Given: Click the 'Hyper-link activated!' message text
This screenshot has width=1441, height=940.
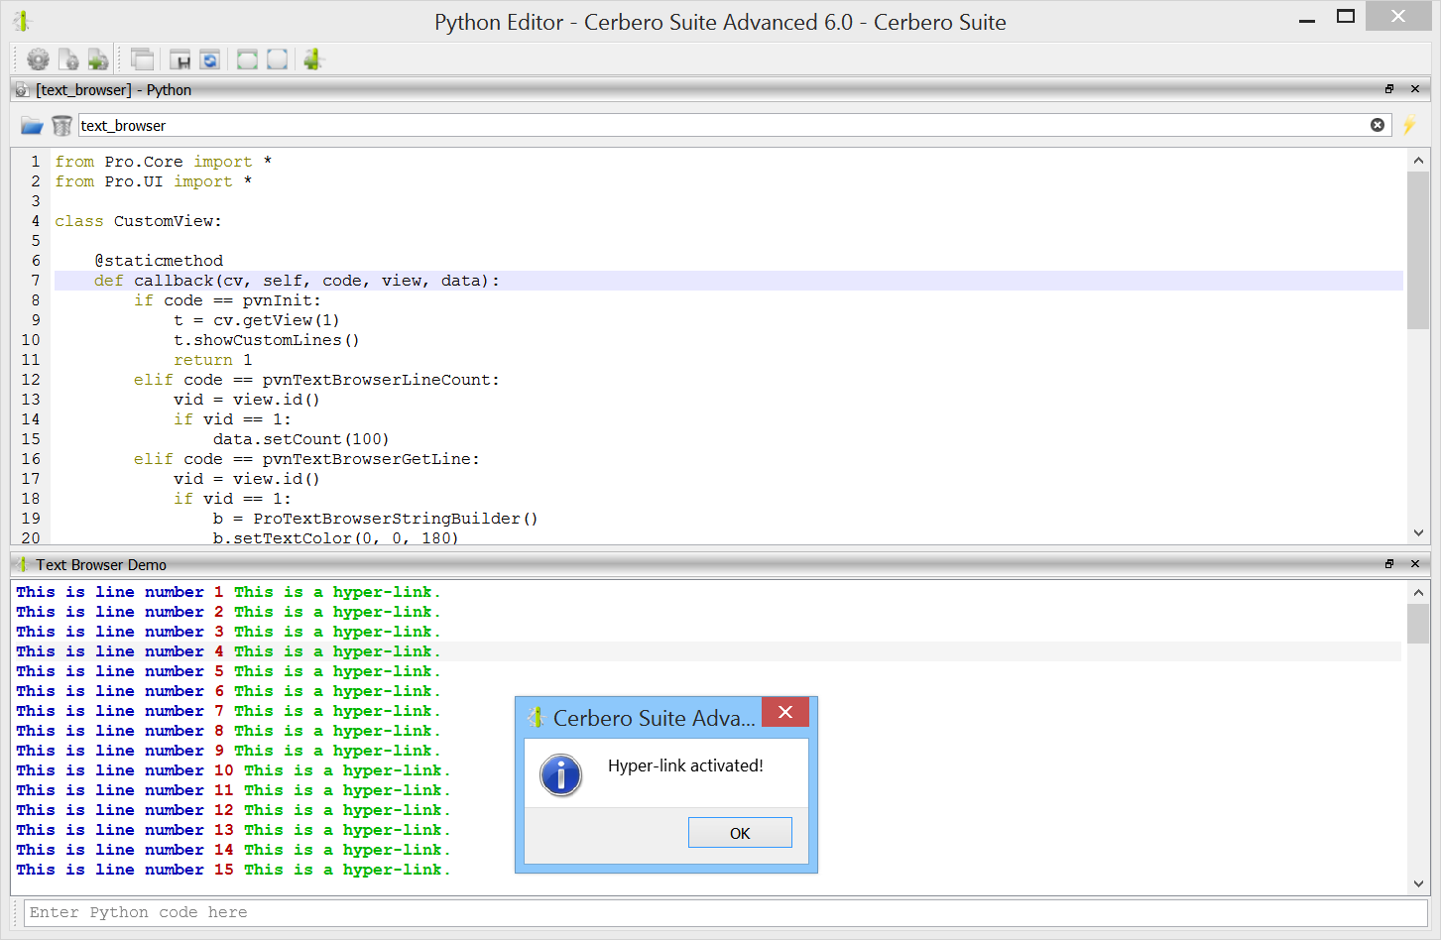Looking at the screenshot, I should click(685, 765).
